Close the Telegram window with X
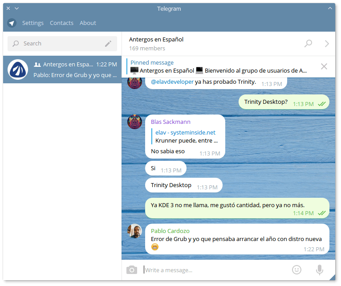 8,8
